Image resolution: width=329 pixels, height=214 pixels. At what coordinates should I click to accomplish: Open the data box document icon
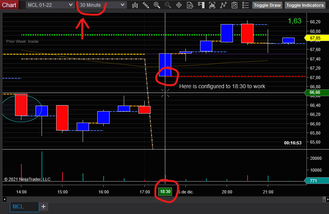point(190,5)
